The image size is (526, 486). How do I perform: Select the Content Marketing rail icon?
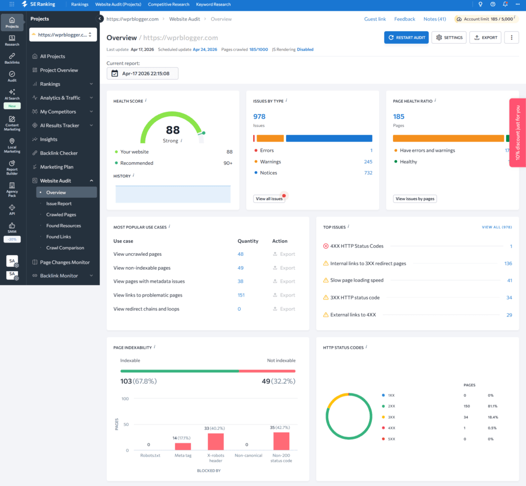[12, 123]
